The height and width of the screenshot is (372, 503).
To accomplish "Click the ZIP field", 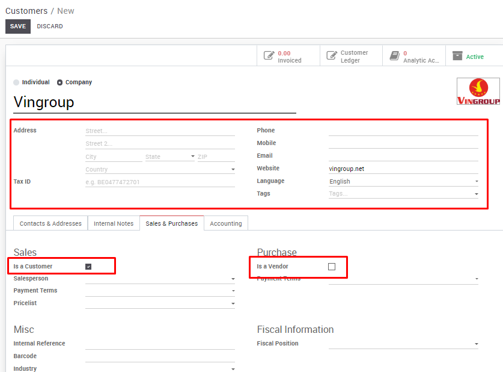I will [x=216, y=157].
